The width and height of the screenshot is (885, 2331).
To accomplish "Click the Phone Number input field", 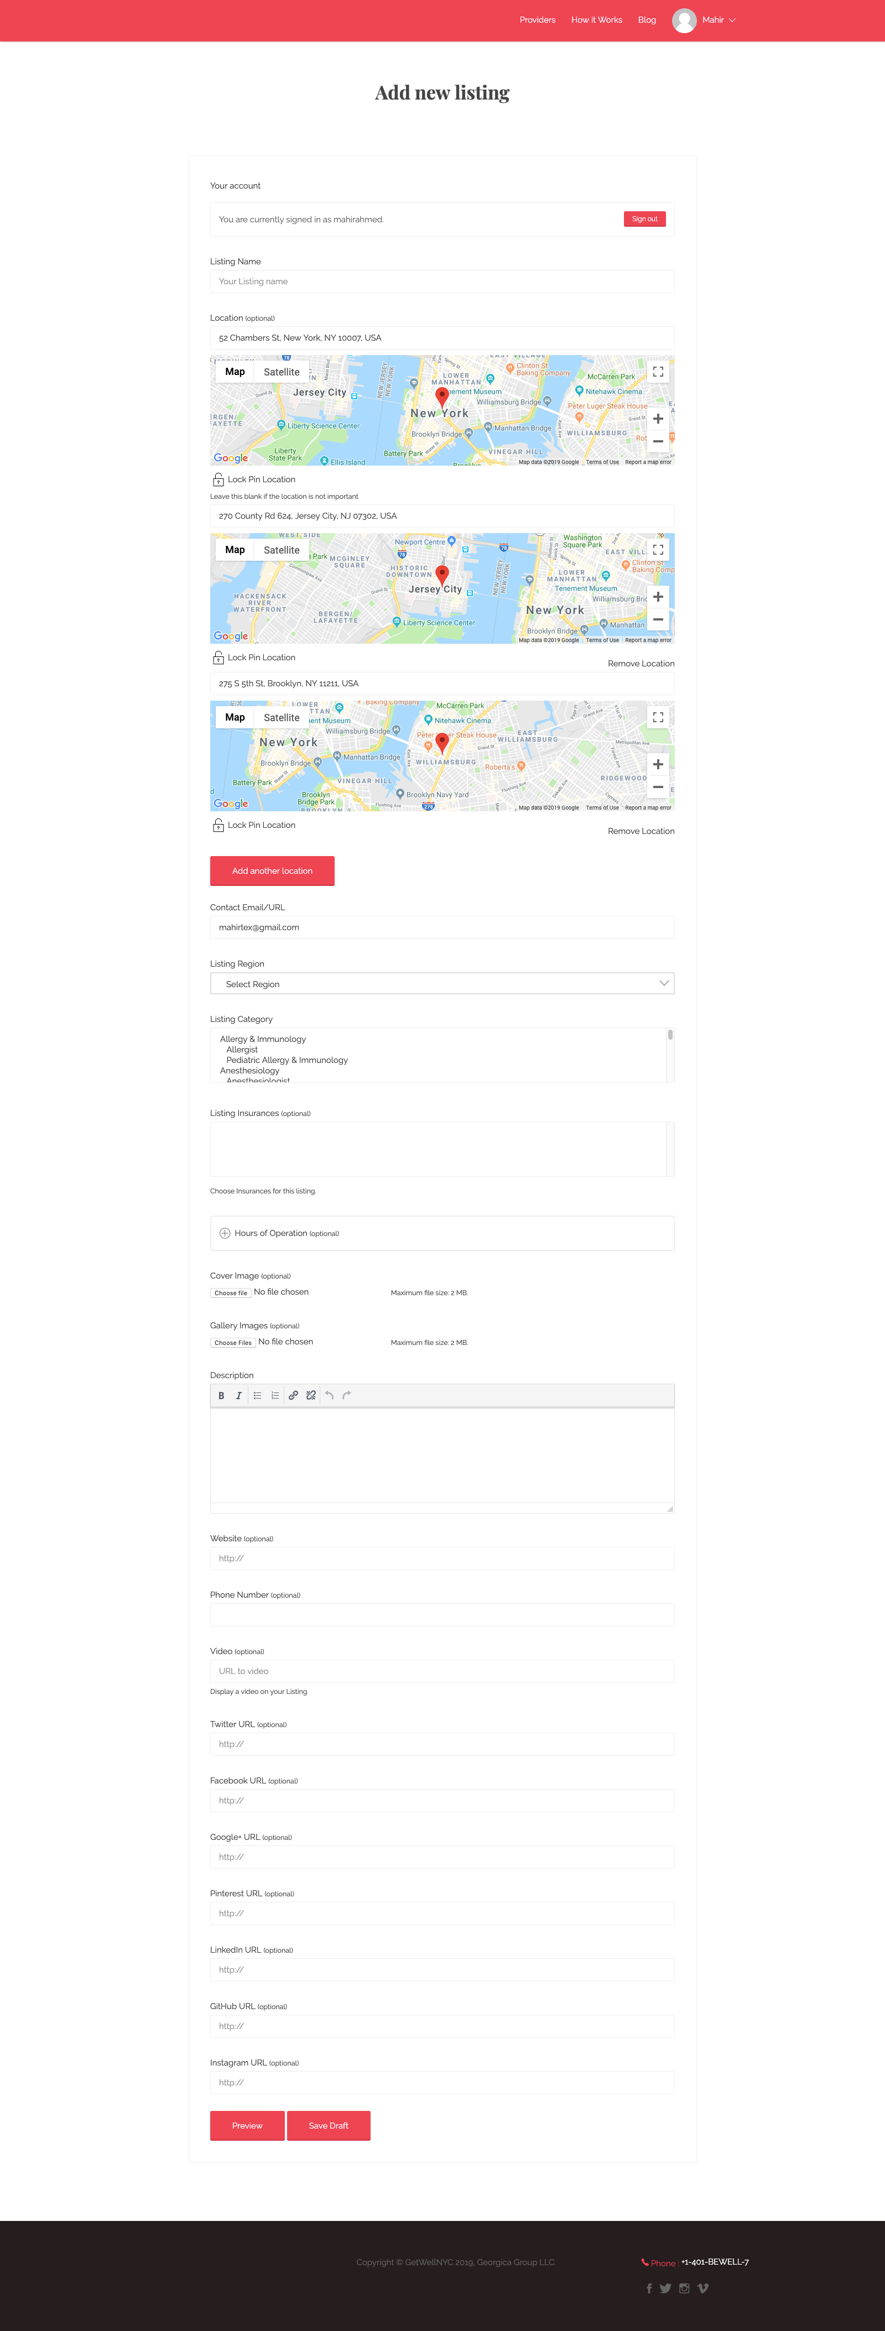I will [441, 1614].
